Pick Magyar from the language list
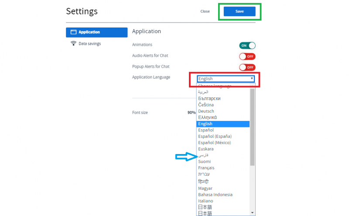349x216 pixels. pyautogui.click(x=205, y=189)
